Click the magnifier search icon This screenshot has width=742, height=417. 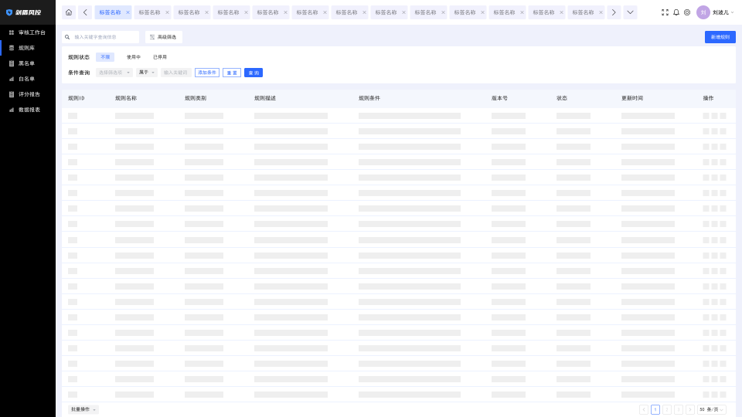(67, 37)
